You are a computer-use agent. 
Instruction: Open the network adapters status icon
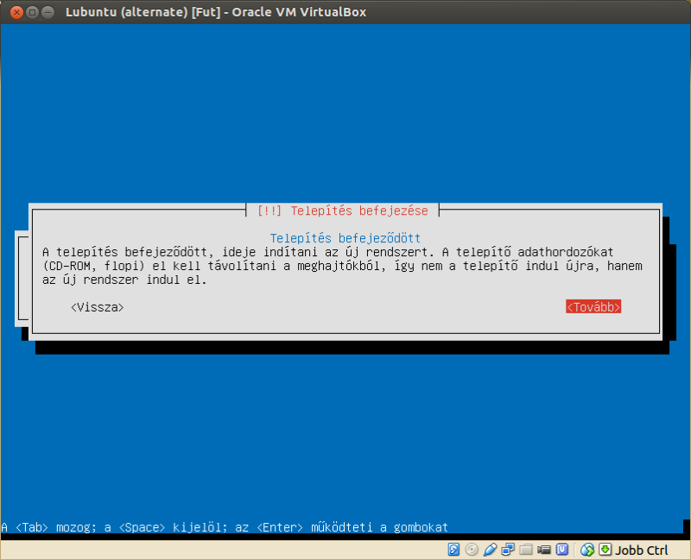coord(508,550)
